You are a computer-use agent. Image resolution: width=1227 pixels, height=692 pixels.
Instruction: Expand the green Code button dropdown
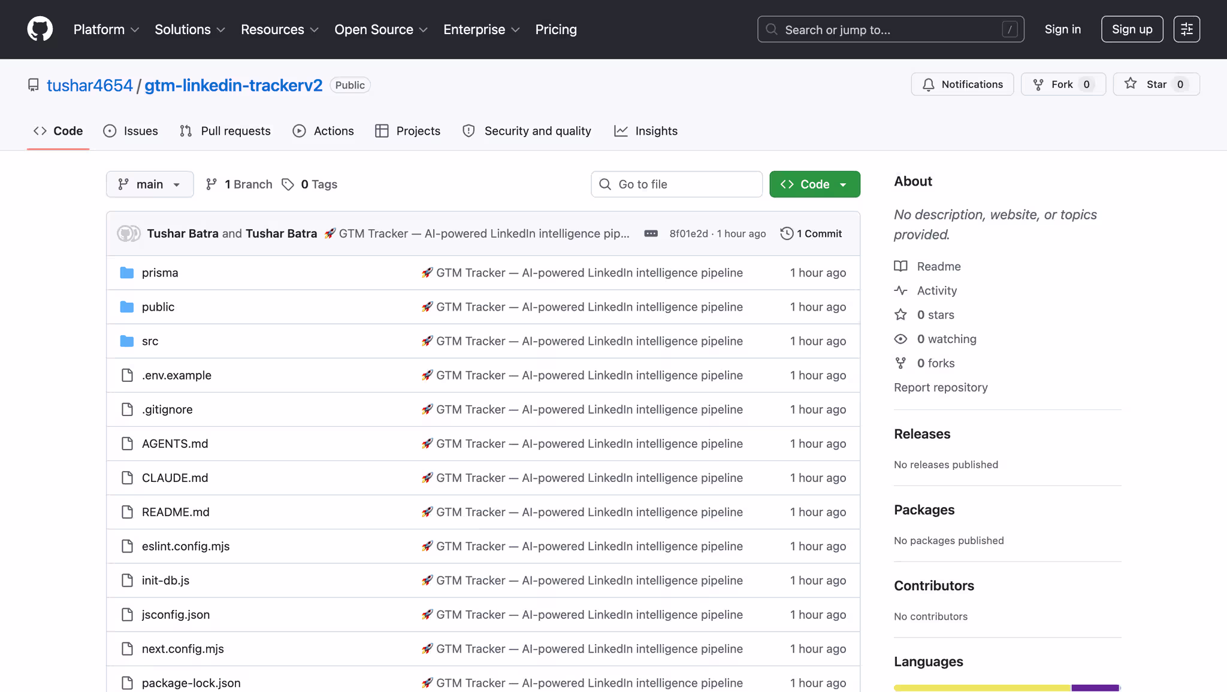814,184
